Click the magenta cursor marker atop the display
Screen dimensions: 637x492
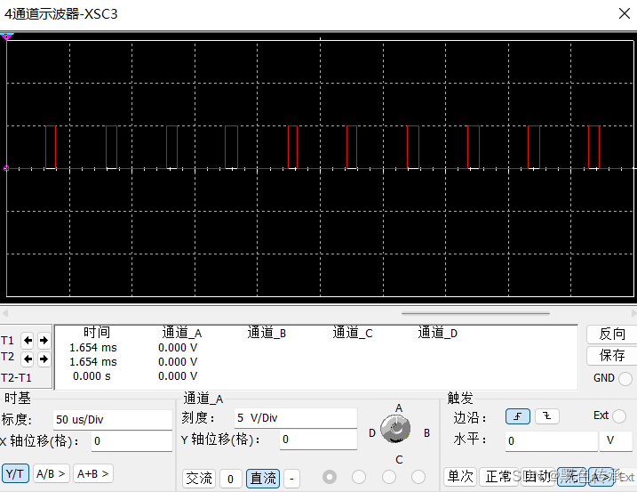(x=7, y=36)
